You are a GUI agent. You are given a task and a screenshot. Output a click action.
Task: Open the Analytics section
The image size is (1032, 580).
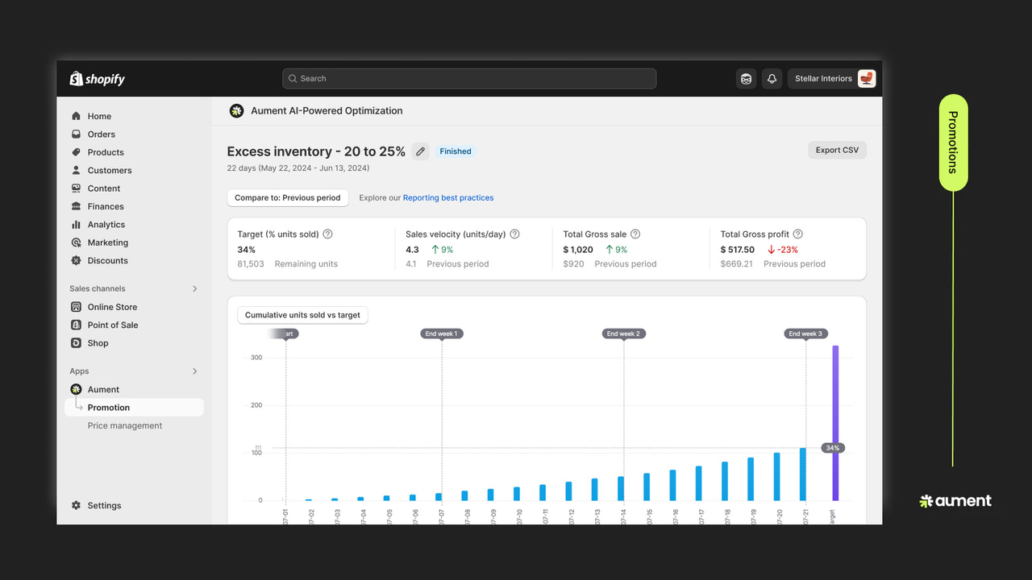click(106, 224)
